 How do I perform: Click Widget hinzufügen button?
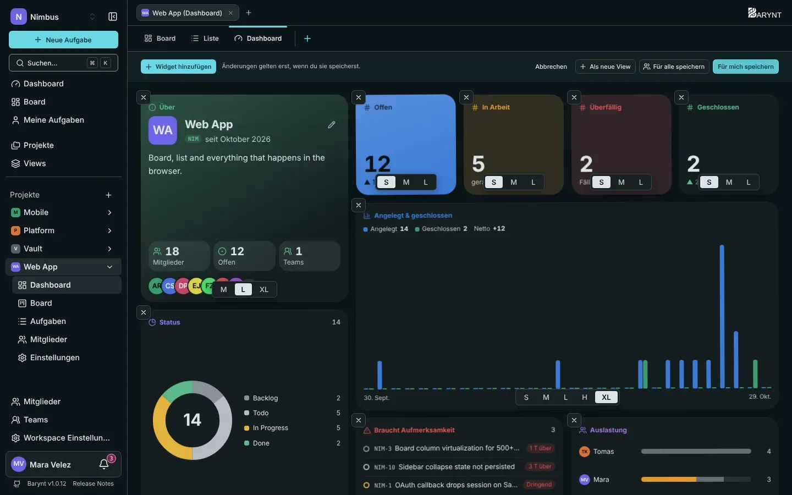(x=178, y=67)
